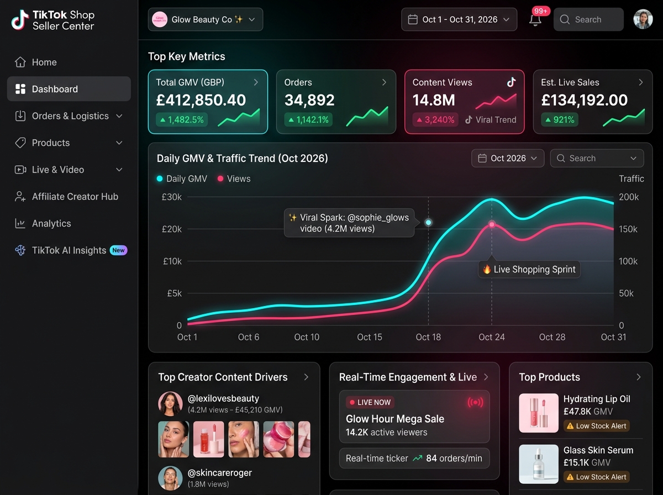Open the Analytics section
The image size is (663, 495).
[69, 223]
